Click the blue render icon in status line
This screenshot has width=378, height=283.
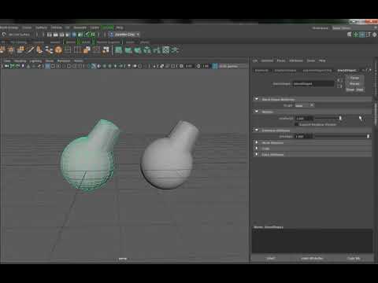point(74,35)
